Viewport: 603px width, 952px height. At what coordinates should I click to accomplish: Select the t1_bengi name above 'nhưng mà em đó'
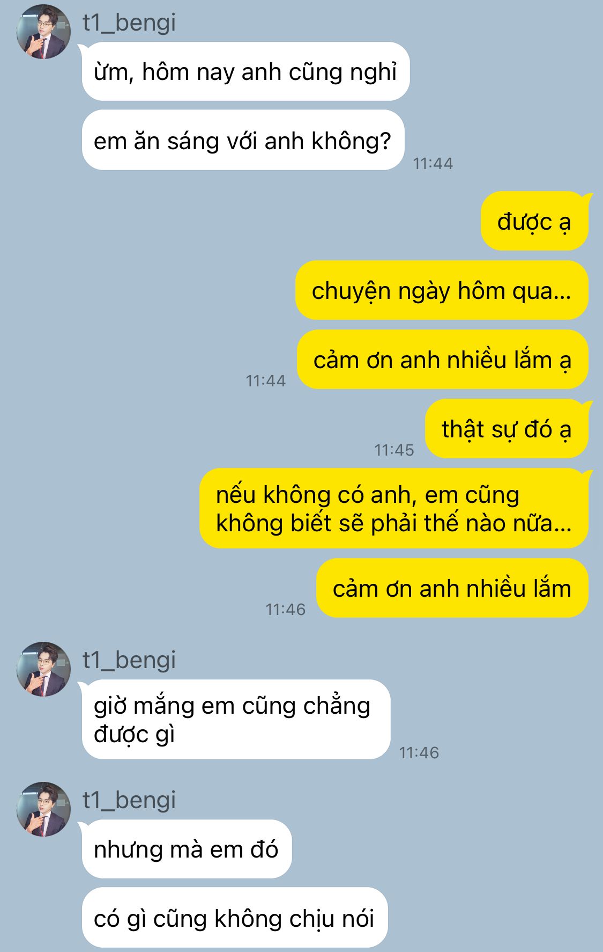(x=129, y=800)
